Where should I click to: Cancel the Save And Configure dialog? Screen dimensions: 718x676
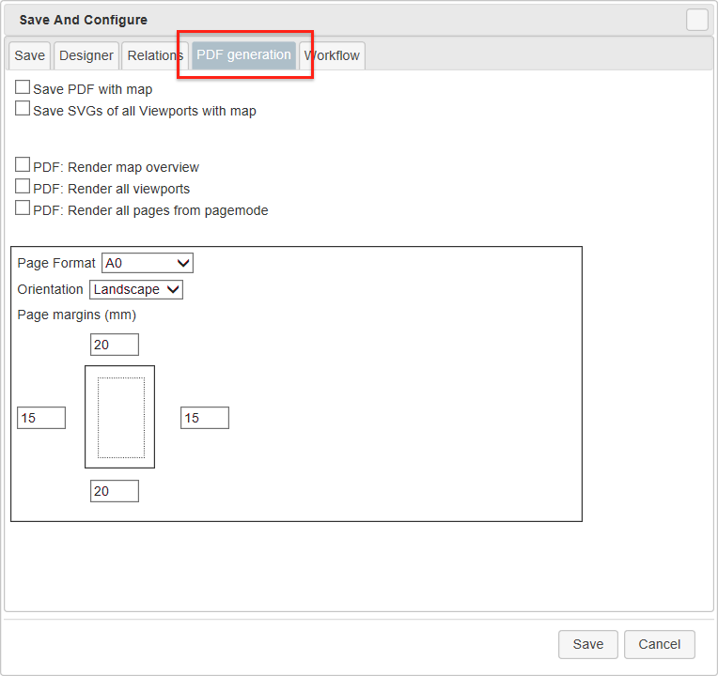coord(659,644)
